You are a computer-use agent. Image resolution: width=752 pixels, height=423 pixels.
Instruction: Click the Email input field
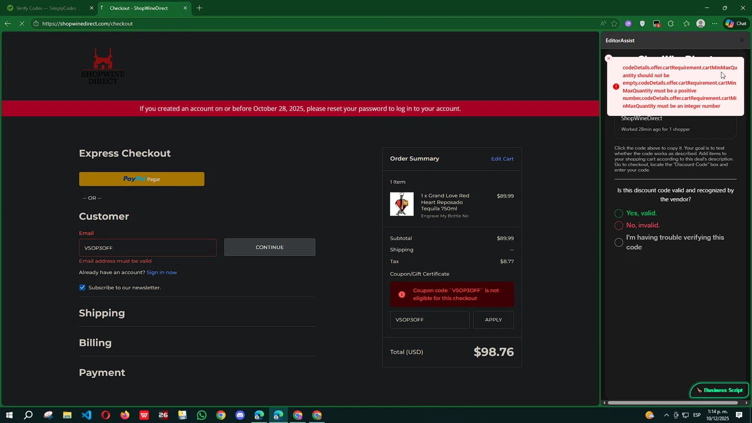pyautogui.click(x=148, y=248)
